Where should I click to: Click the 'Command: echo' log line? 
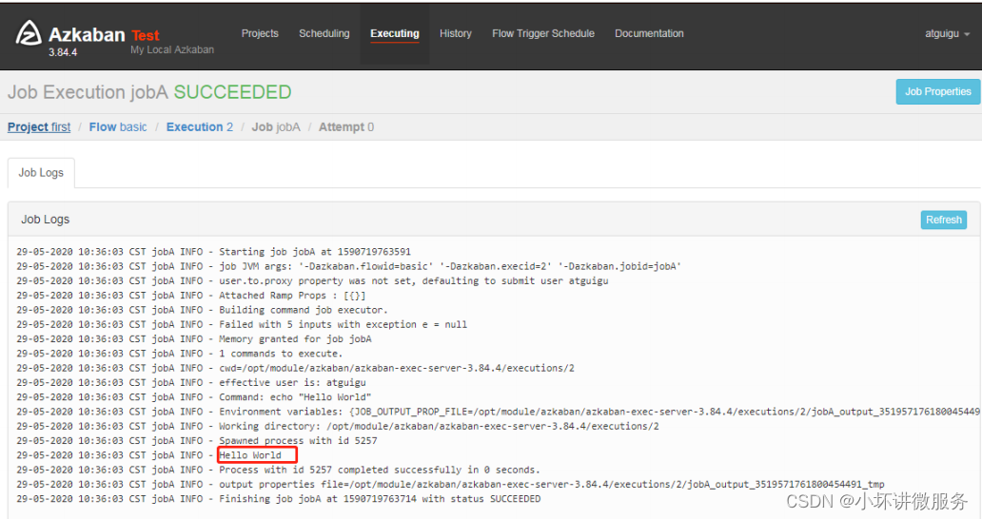tap(193, 397)
